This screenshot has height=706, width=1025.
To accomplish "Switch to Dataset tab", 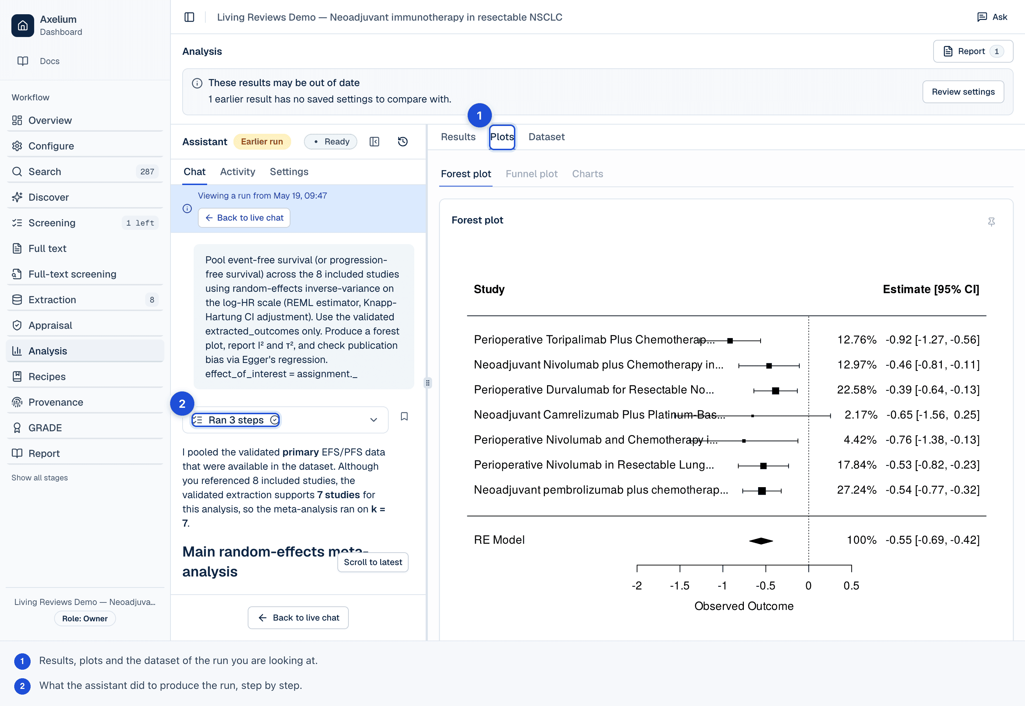I will 546,137.
